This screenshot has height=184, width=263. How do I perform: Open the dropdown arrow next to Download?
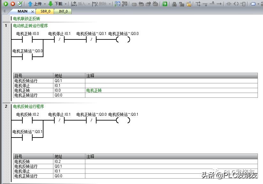coord(66,4)
